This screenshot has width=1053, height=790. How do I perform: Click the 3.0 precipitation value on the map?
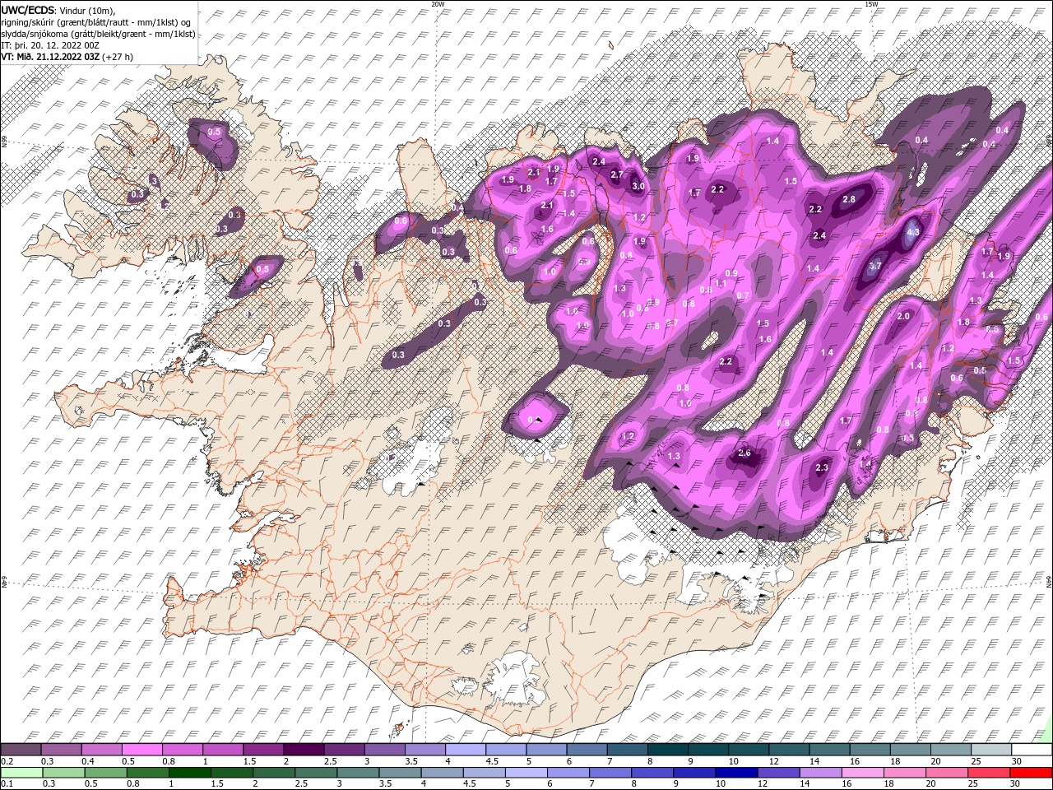(638, 187)
